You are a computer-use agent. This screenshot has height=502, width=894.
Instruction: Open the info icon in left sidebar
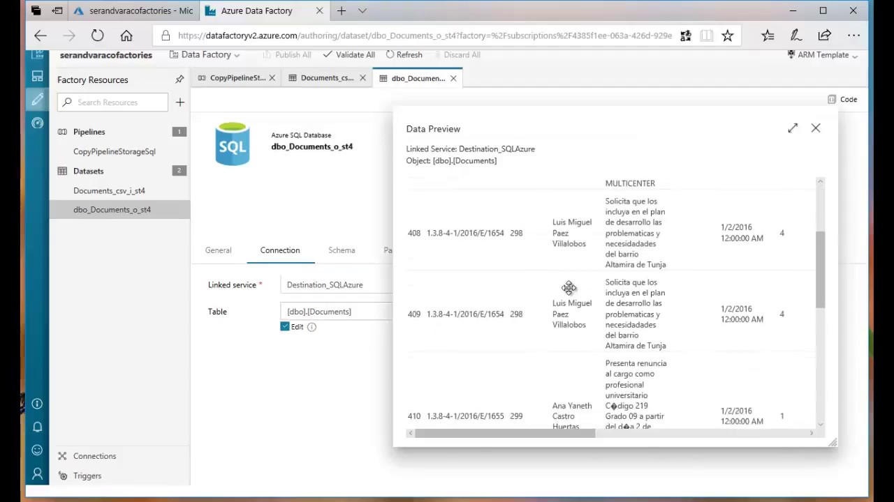(x=37, y=404)
